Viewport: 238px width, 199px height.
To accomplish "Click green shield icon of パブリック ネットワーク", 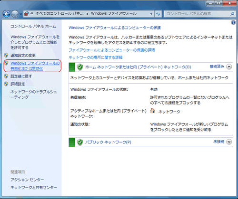I will [80, 142].
